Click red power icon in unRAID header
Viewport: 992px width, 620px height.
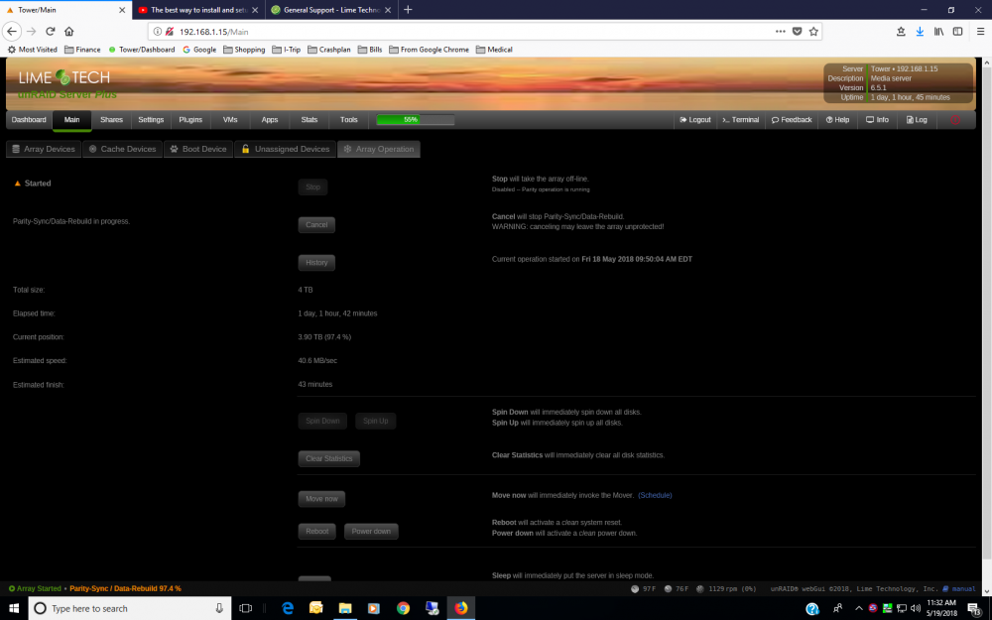point(955,120)
